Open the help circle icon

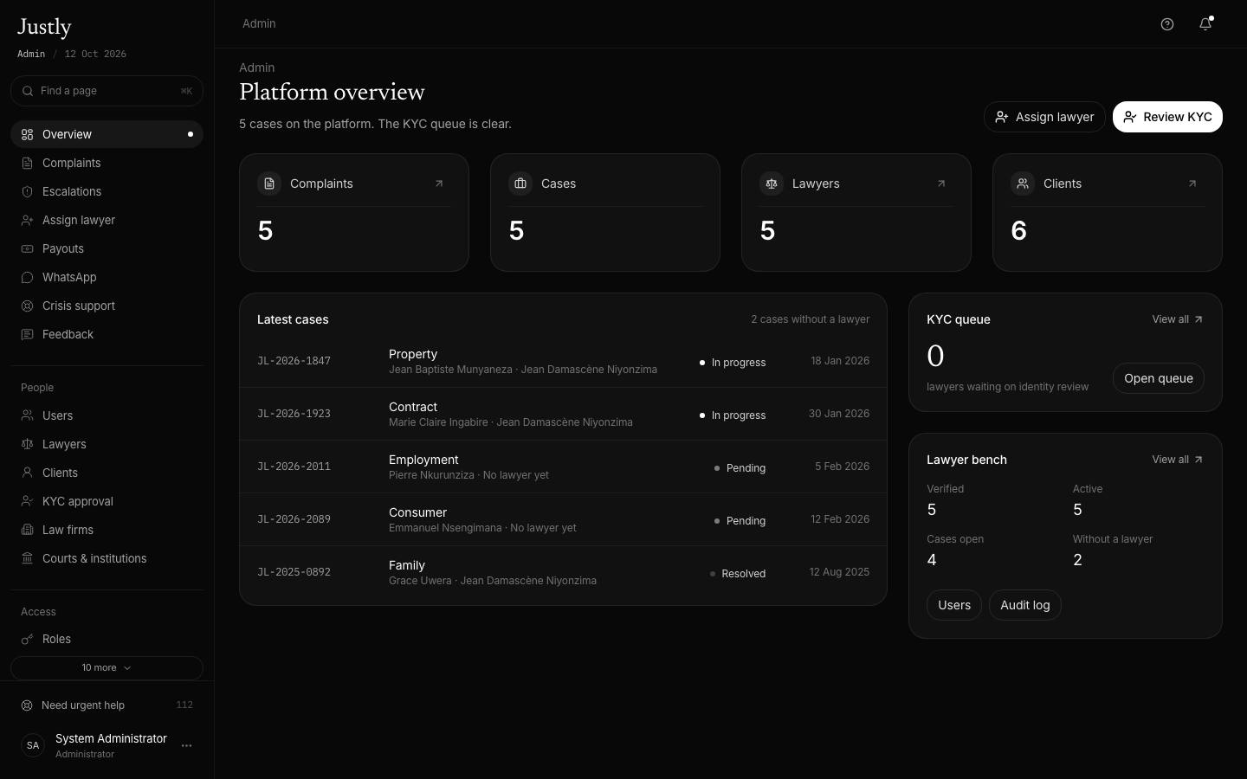pyautogui.click(x=1167, y=24)
